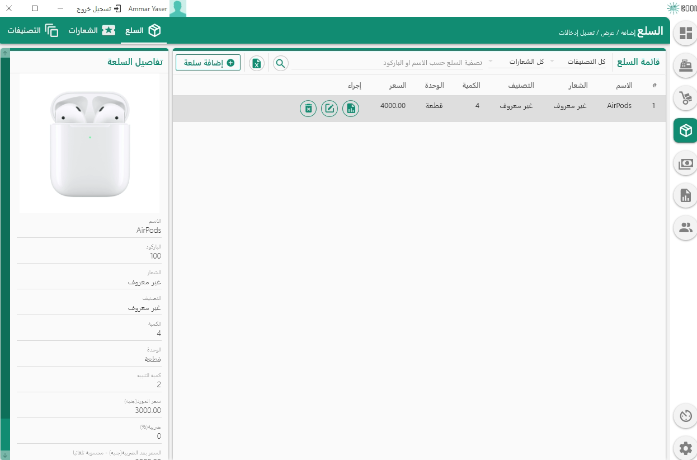Minimize the application window
Image resolution: width=697 pixels, height=460 pixels.
pyautogui.click(x=60, y=9)
